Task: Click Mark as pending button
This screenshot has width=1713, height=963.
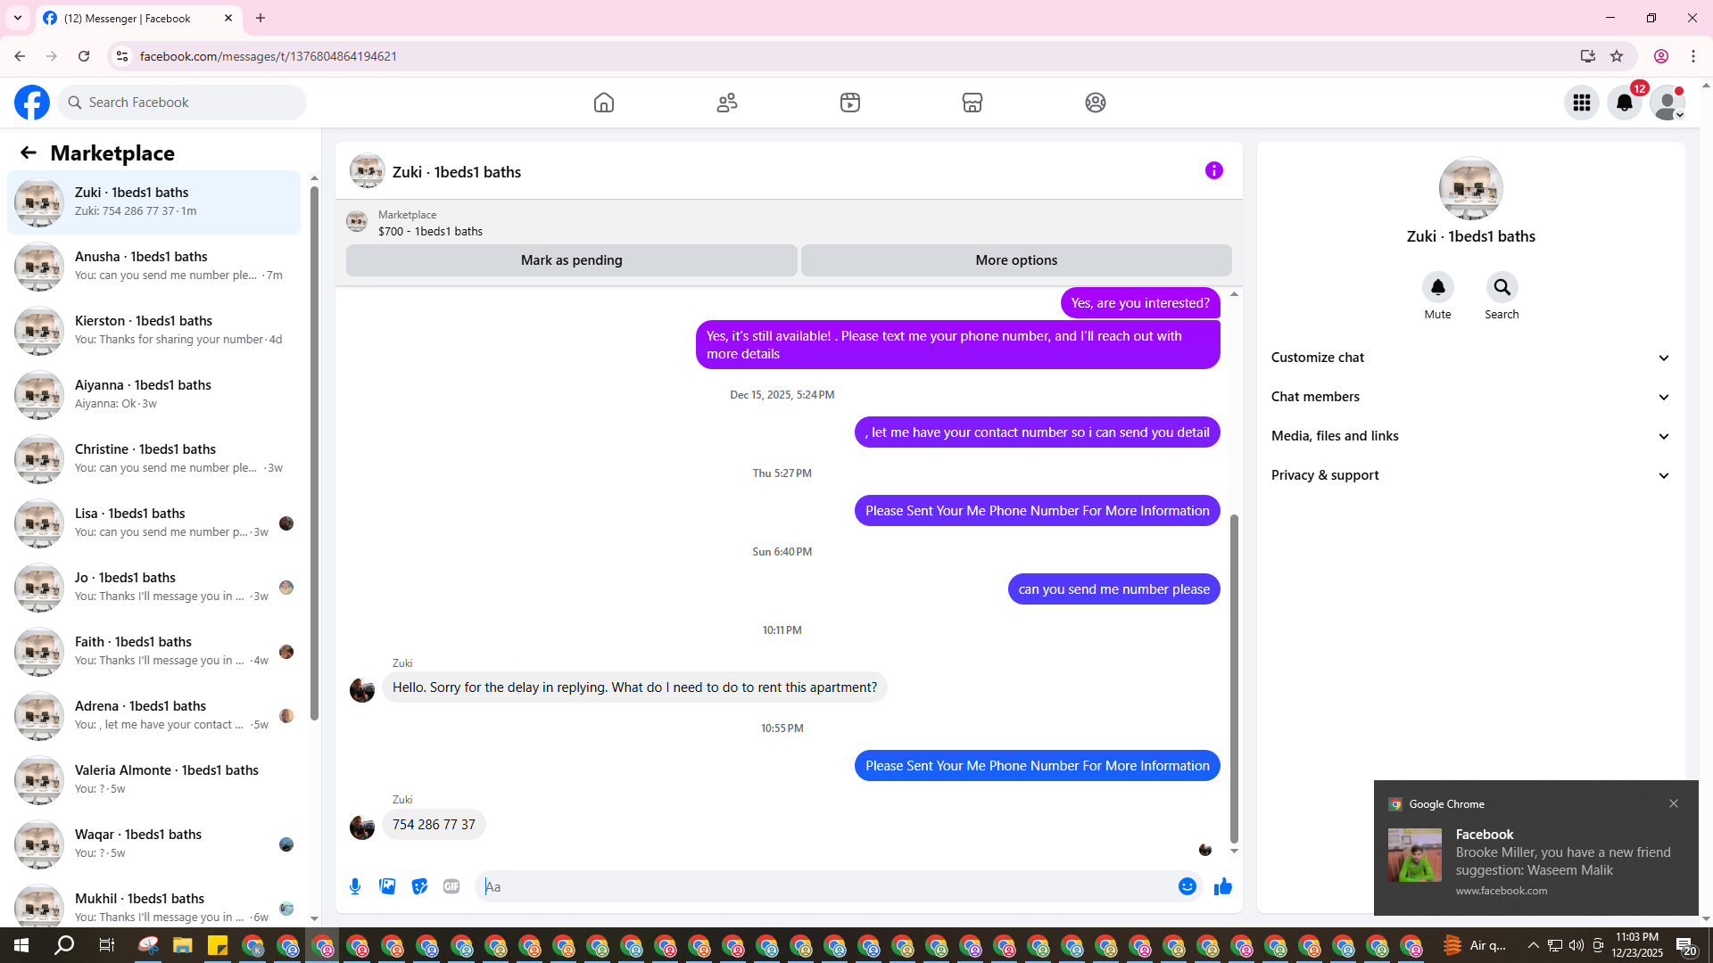Action: [x=571, y=260]
